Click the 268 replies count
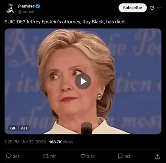This screenshot has width=166, height=163. coord(16,156)
